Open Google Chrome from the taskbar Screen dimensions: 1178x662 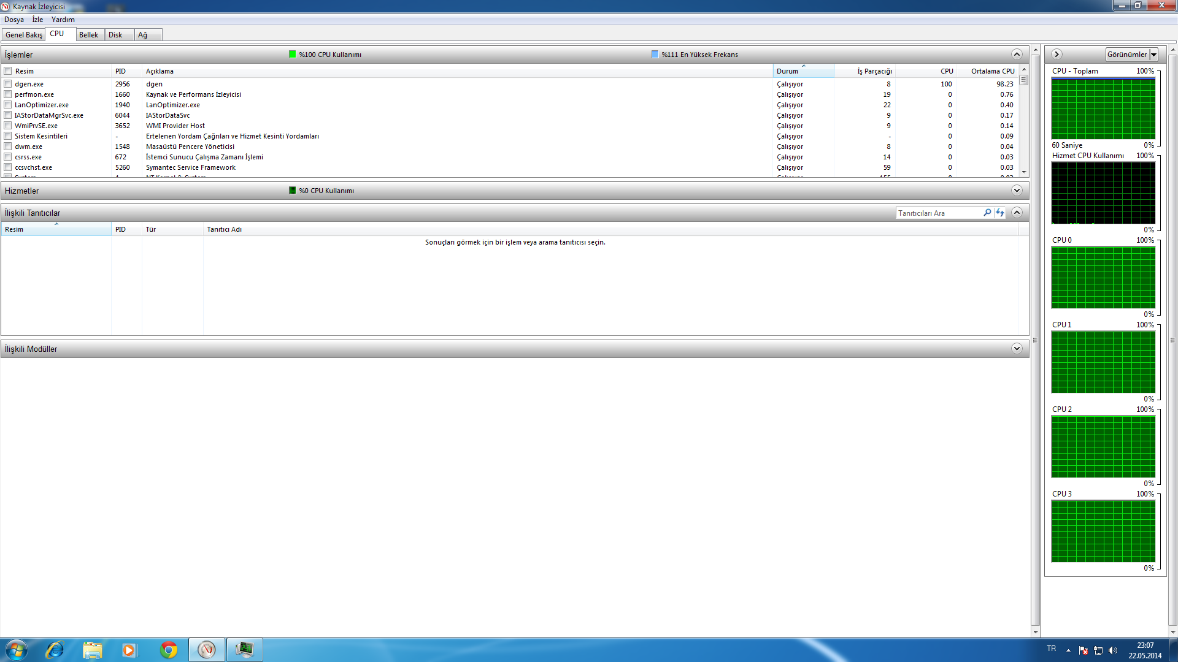click(x=169, y=650)
